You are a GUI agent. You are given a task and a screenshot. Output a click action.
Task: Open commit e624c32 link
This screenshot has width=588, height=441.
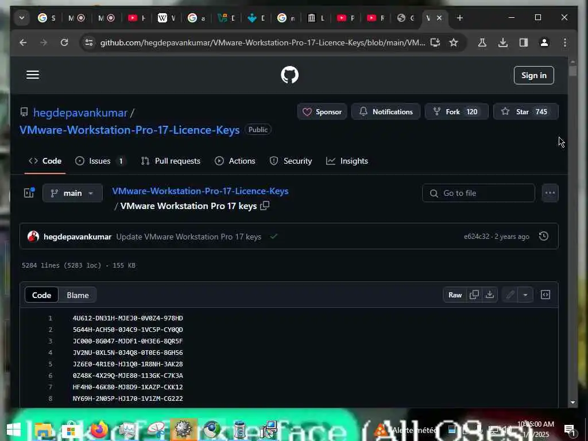click(477, 236)
